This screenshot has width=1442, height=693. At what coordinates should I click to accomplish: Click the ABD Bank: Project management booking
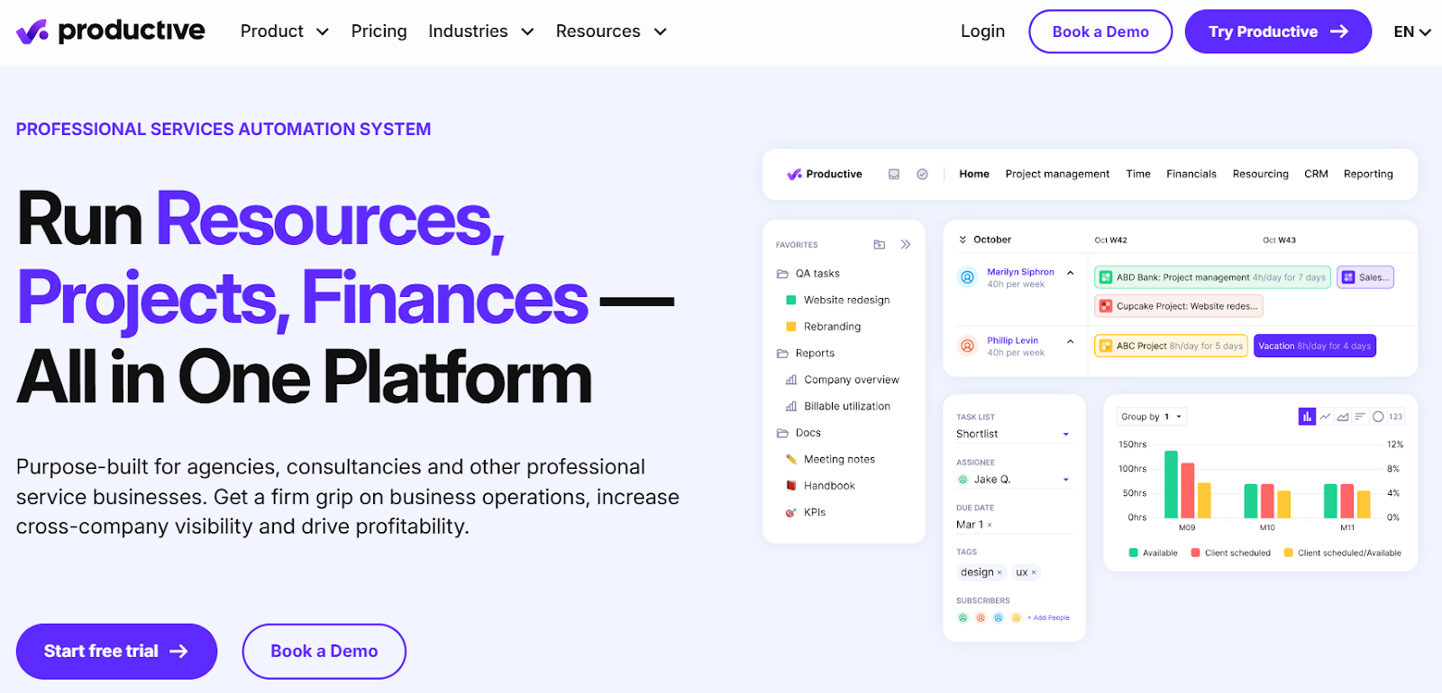click(1212, 277)
